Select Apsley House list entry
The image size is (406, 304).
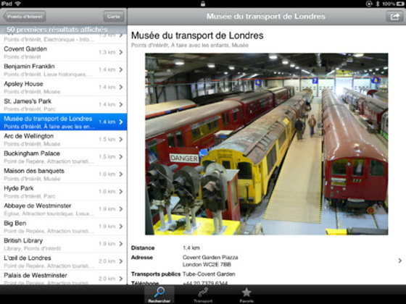click(x=64, y=87)
